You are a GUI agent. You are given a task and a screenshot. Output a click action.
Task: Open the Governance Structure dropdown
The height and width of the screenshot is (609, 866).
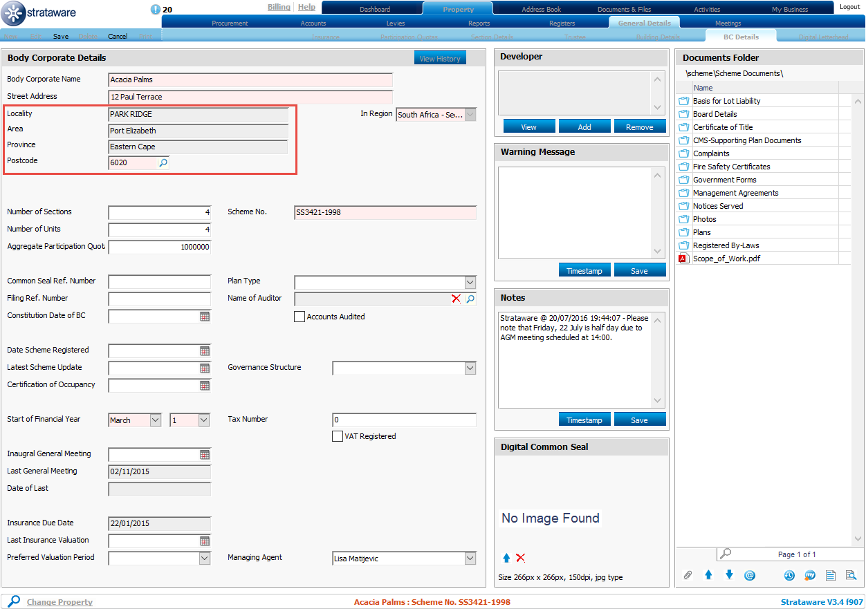[470, 368]
